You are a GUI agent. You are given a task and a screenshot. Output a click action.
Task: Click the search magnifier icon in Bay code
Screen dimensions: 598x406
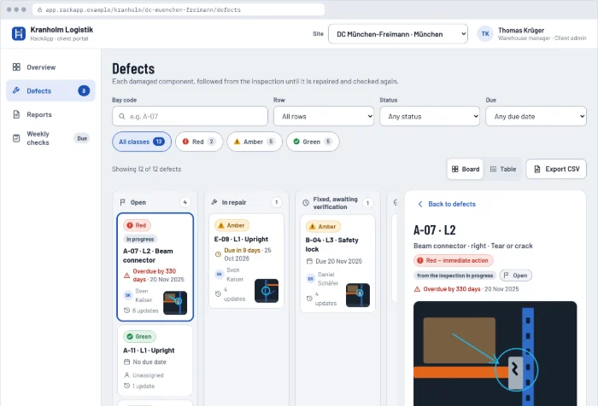121,116
